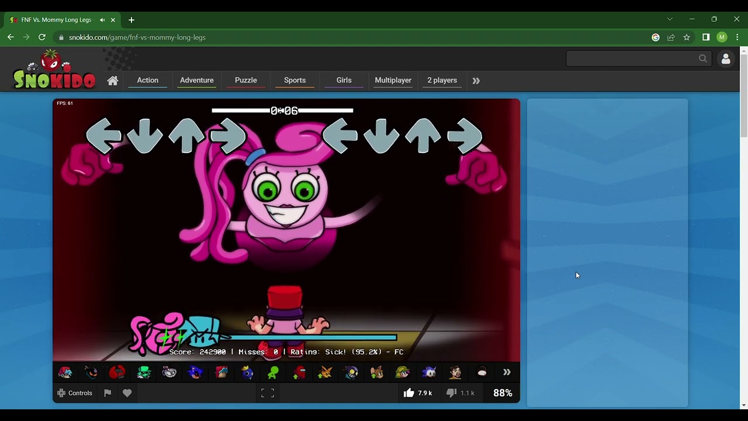The image size is (748, 421).
Task: Open the Action games category
Action: [147, 80]
